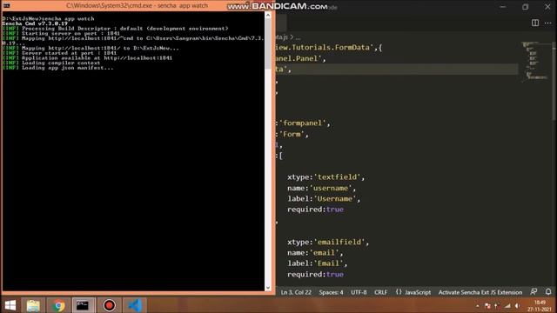557x313 pixels.
Task: Click the VS Code minimap preview
Action: (536, 61)
